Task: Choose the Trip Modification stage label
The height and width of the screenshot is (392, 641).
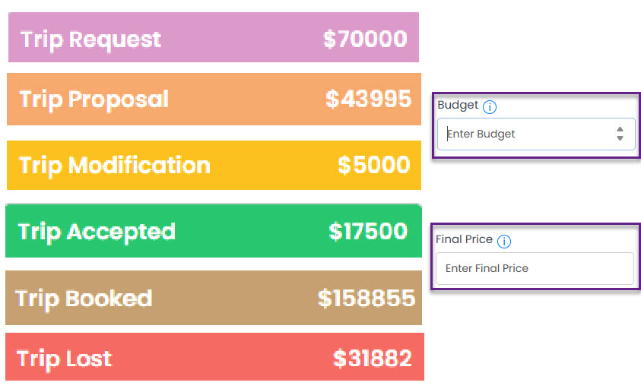Action: pyautogui.click(x=114, y=166)
